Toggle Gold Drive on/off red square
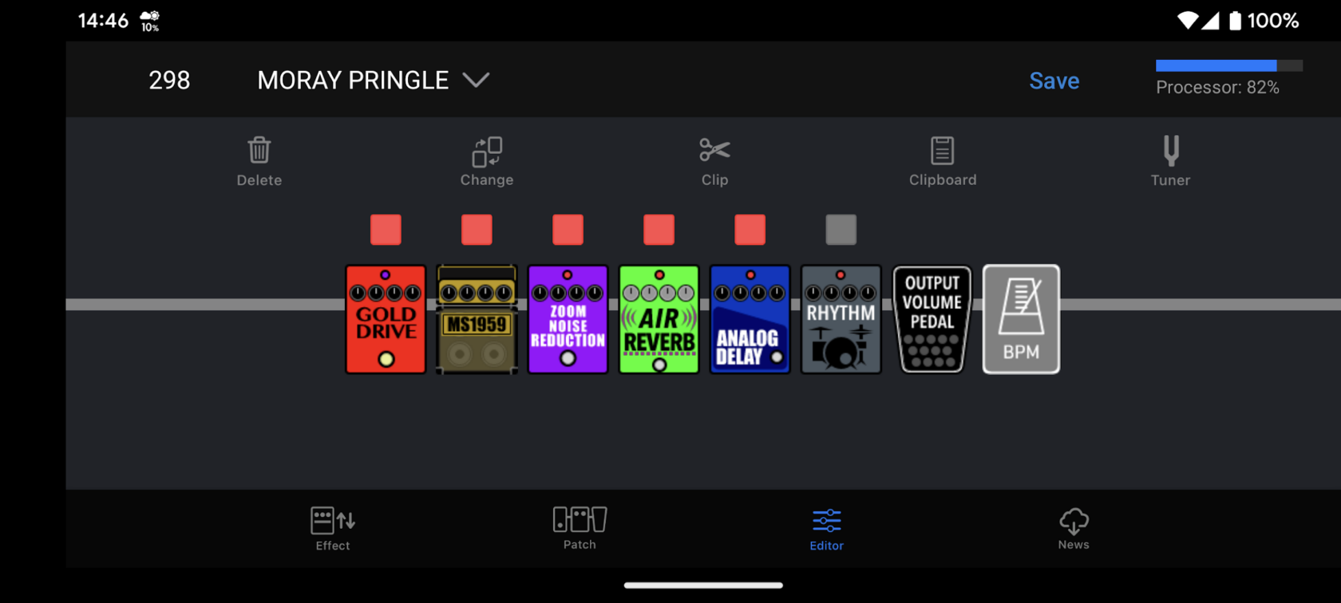Screen dimensions: 1341x603 [x=386, y=230]
